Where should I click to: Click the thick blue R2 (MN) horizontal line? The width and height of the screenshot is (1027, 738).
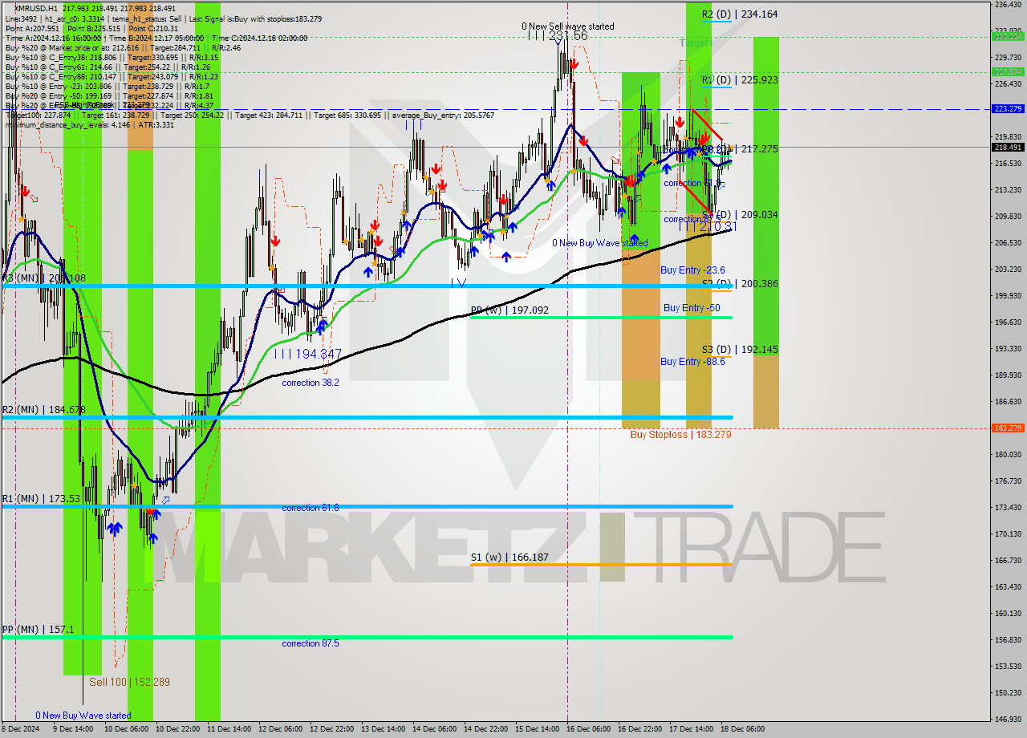click(x=367, y=417)
